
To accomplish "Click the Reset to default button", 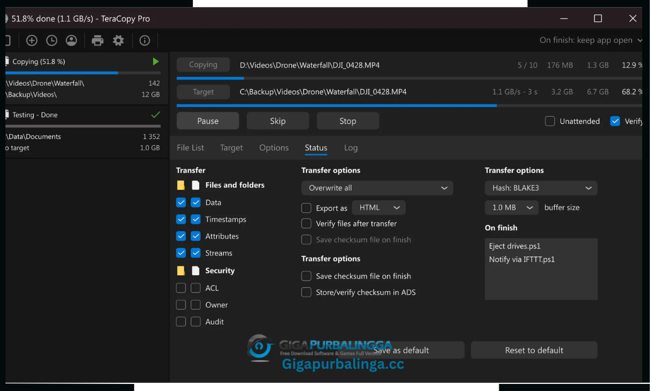I will click(x=534, y=350).
